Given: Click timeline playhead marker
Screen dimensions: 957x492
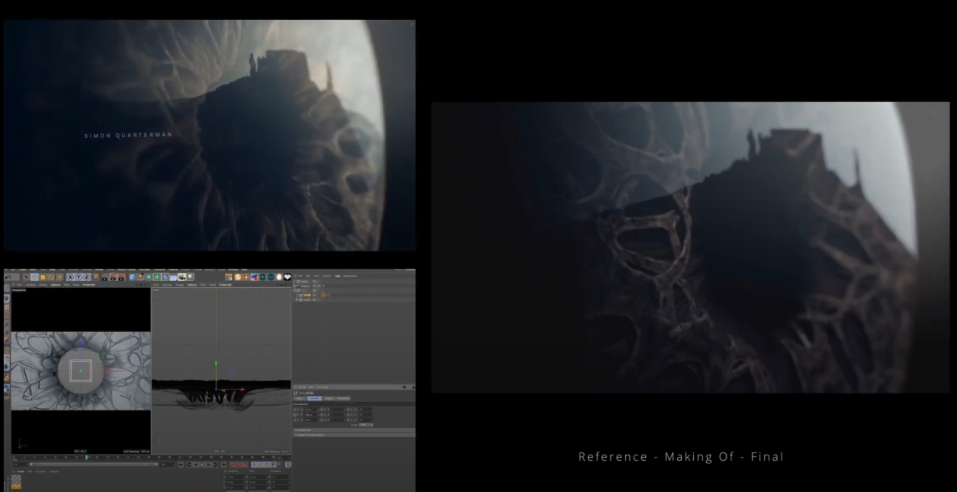Looking at the screenshot, I should pyautogui.click(x=87, y=458).
